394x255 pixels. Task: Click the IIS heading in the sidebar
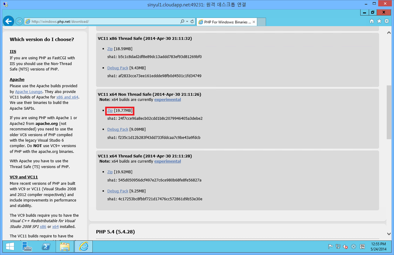click(x=13, y=52)
